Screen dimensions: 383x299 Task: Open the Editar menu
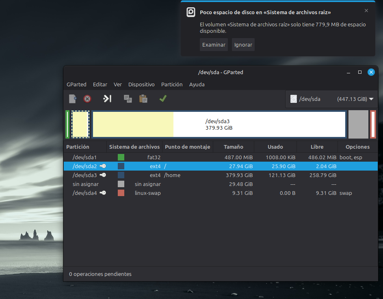pyautogui.click(x=100, y=84)
